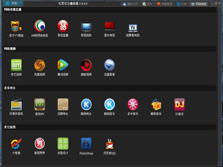Open 搜狐视频 icon
This screenshot has height=167, width=223.
[86, 65]
